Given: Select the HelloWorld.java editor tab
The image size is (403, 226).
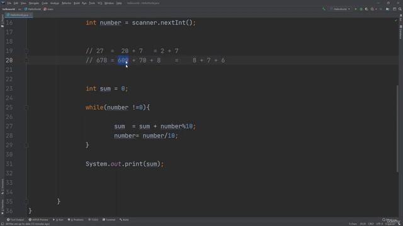Looking at the screenshot, I should click(18, 15).
